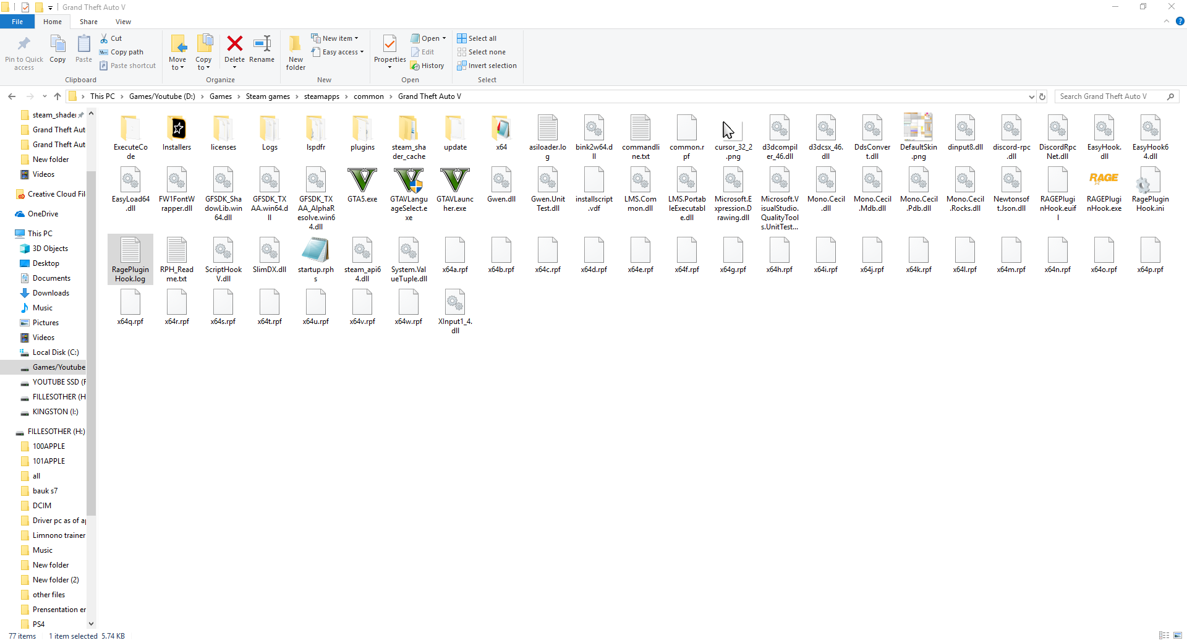Screen dimensions: 1187x643
Task: Switch to the View ribbon tab
Action: pyautogui.click(x=123, y=22)
